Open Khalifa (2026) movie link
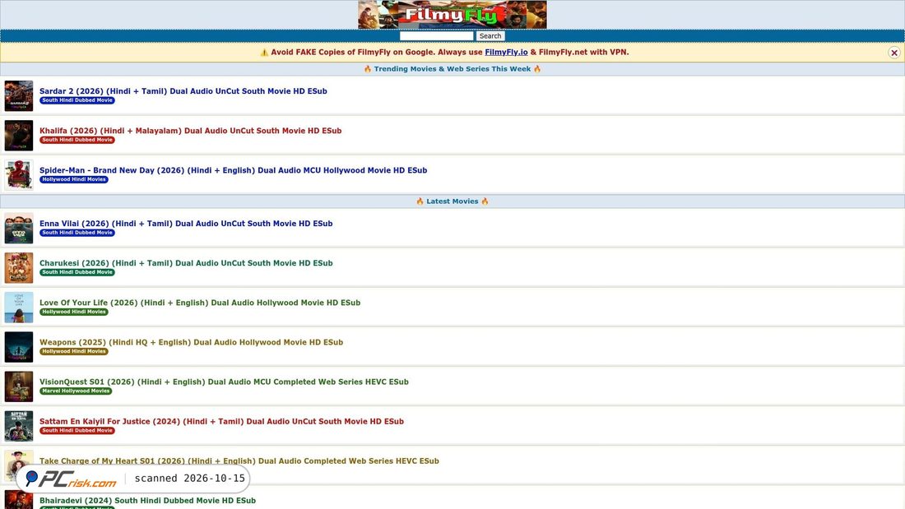Viewport: 905px width, 509px height. pos(191,131)
